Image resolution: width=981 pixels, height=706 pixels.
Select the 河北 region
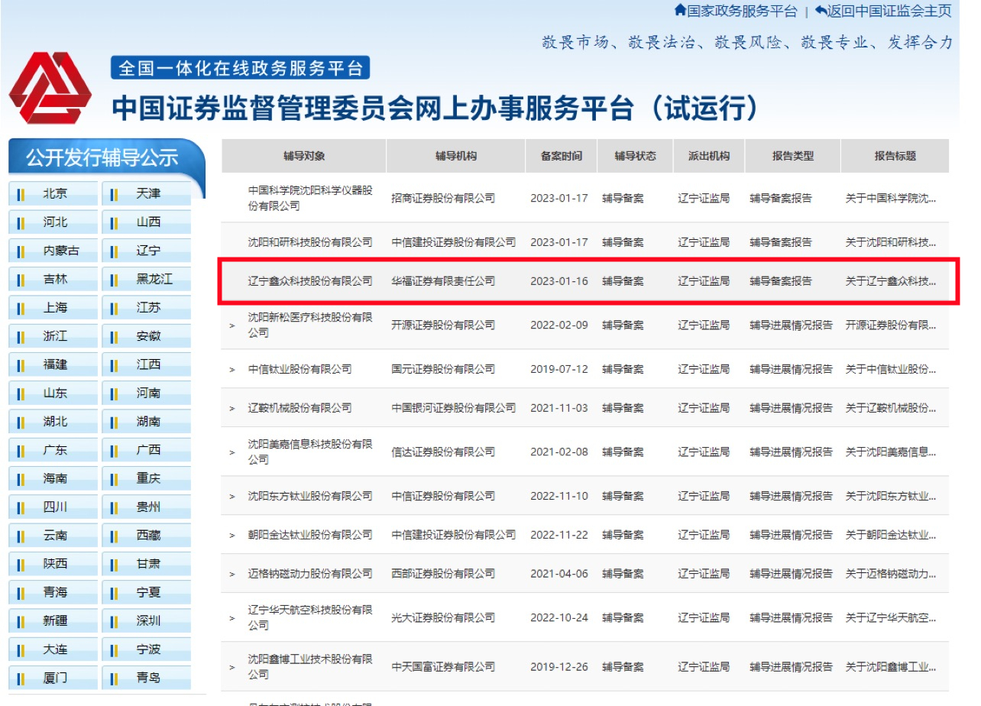54,222
